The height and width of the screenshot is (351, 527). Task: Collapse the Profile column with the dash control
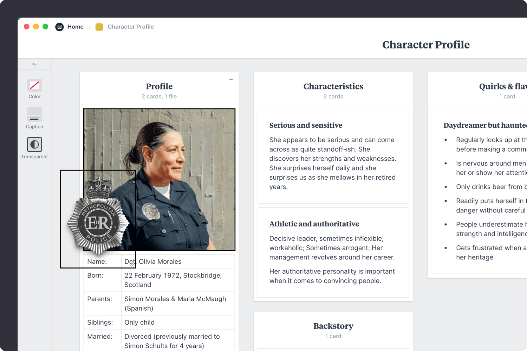pos(231,80)
